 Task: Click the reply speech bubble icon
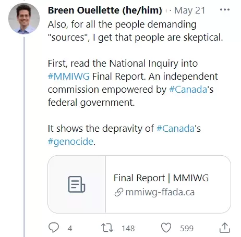point(54,228)
